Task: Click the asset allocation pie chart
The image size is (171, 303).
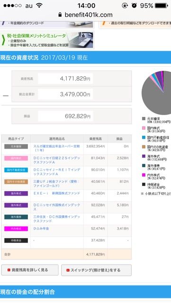Action: [x=156, y=93]
